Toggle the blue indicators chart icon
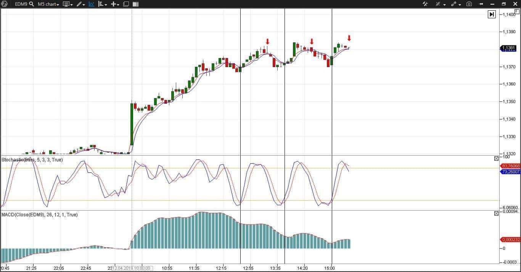 click(x=92, y=4)
